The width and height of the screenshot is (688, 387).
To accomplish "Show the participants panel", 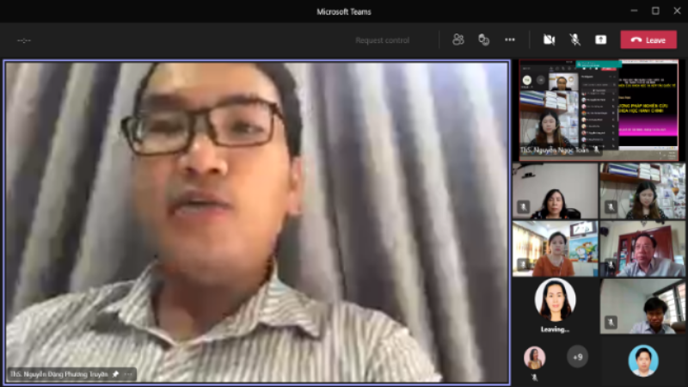I will [x=458, y=40].
